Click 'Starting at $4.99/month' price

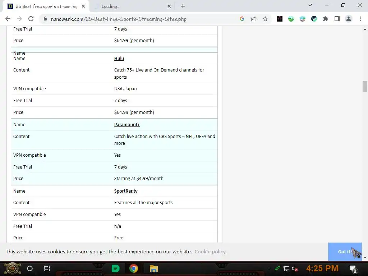139,178
